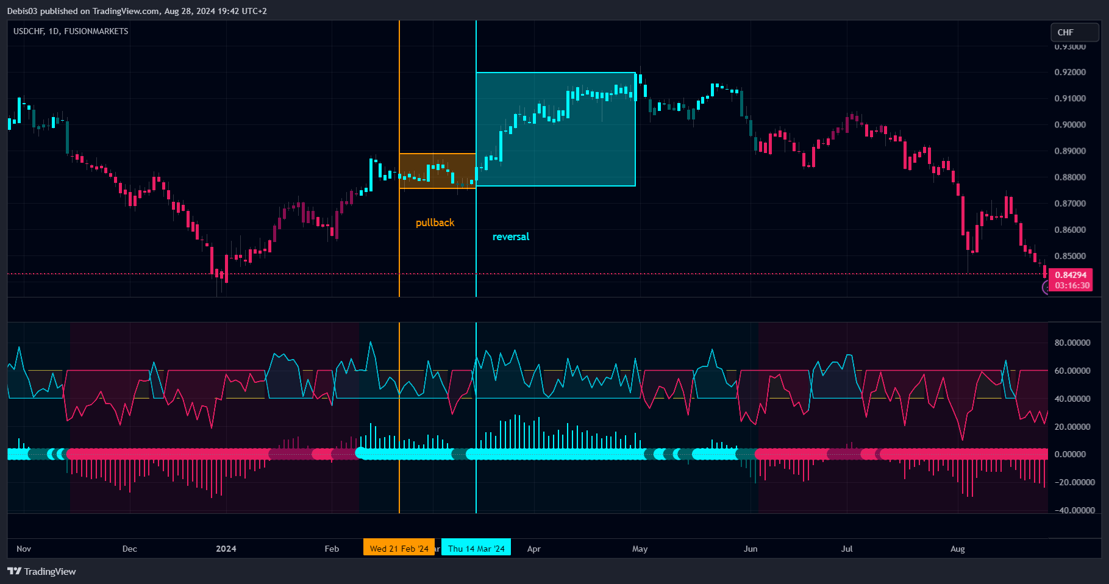Click the 40.00000 indicator axis label

click(x=1072, y=399)
